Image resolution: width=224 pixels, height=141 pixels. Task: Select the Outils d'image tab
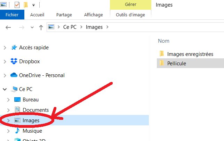tap(130, 15)
